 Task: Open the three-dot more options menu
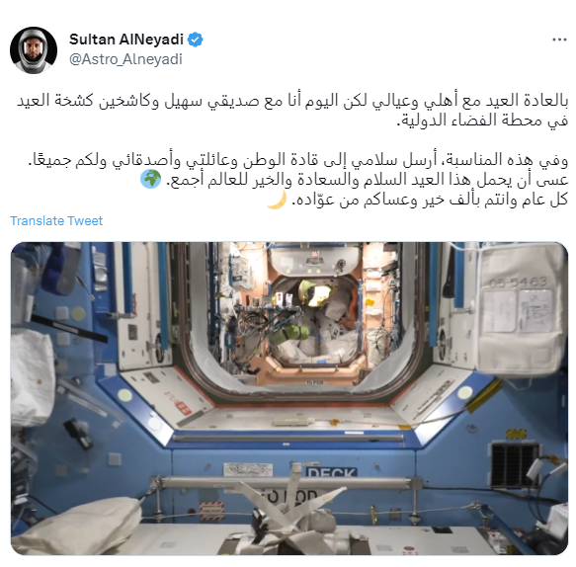[559, 40]
